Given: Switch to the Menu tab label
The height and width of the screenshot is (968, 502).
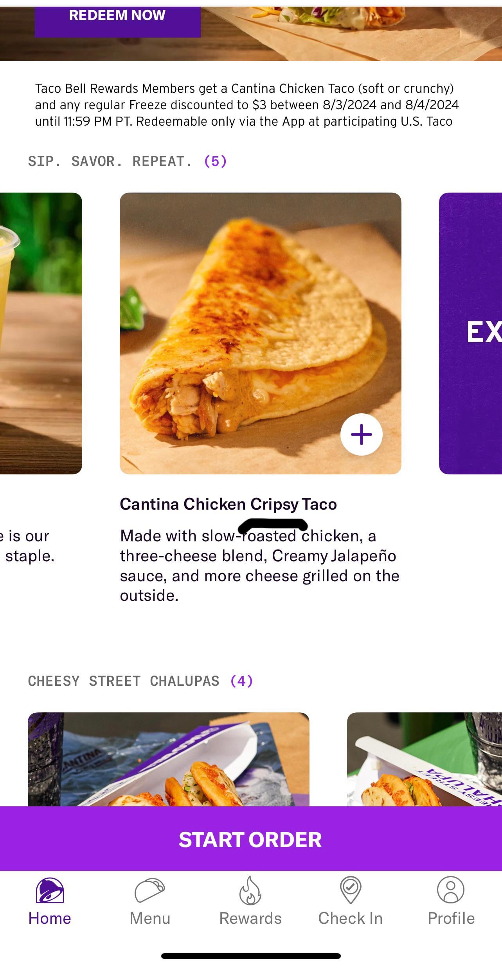Looking at the screenshot, I should coord(150,918).
